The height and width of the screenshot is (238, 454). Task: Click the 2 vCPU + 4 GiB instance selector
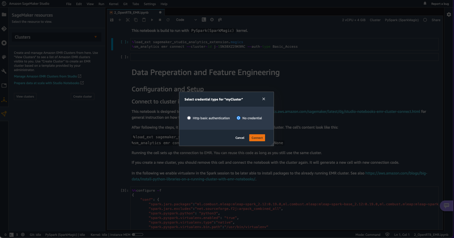click(353, 20)
